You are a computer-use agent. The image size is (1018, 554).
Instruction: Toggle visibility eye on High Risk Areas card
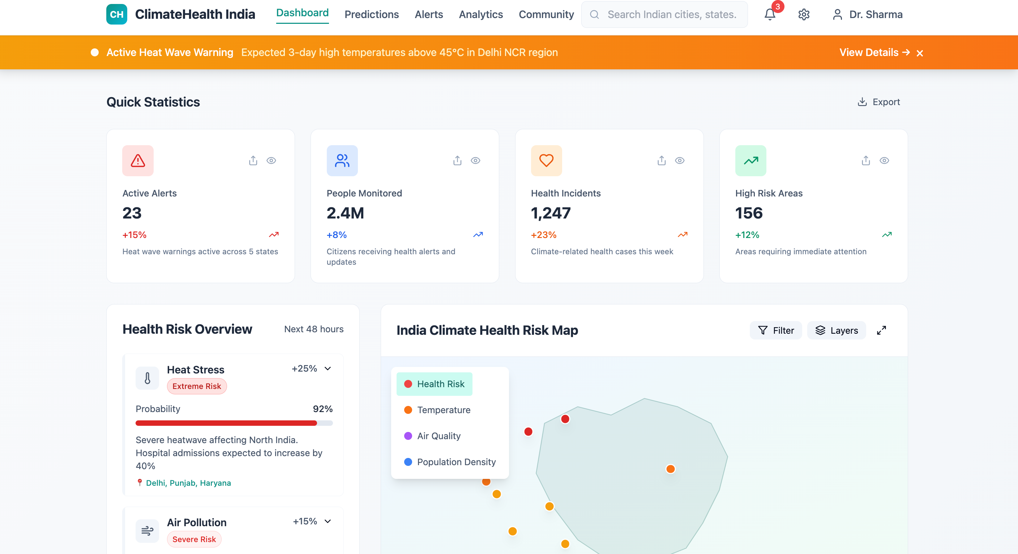coord(884,160)
